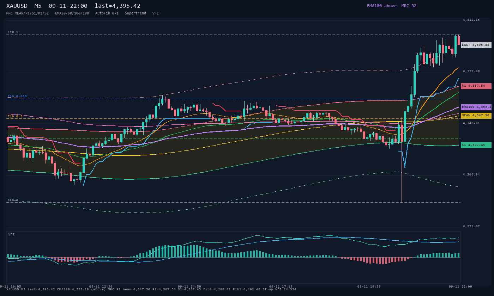
Task: Click the "09-11 12:30" time axis label
Action: click(101, 286)
